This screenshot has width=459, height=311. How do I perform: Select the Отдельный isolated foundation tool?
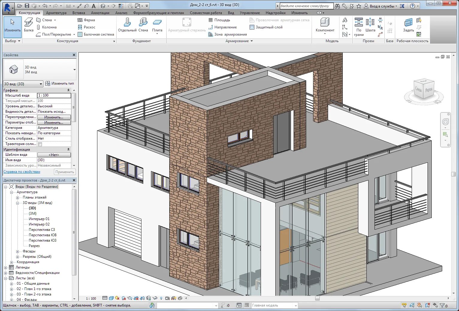(x=127, y=25)
